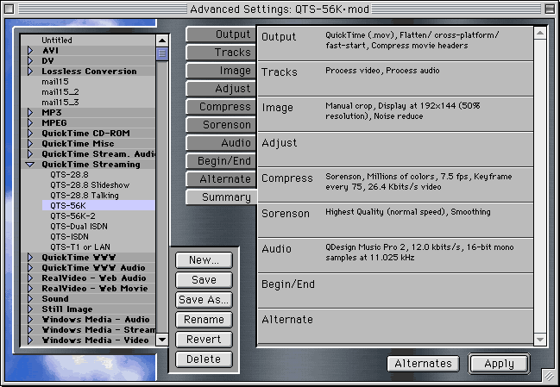Screen dimensions: 560x387
Task: Click the Sorenson summary row text
Action: point(408,212)
